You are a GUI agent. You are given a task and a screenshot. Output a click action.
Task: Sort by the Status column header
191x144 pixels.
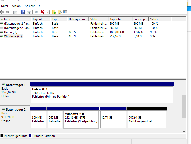pos(99,19)
